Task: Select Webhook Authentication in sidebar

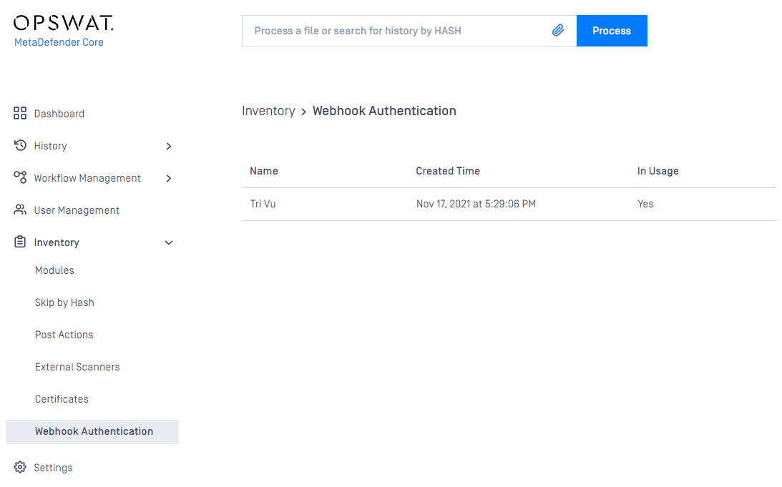Action: 92,432
